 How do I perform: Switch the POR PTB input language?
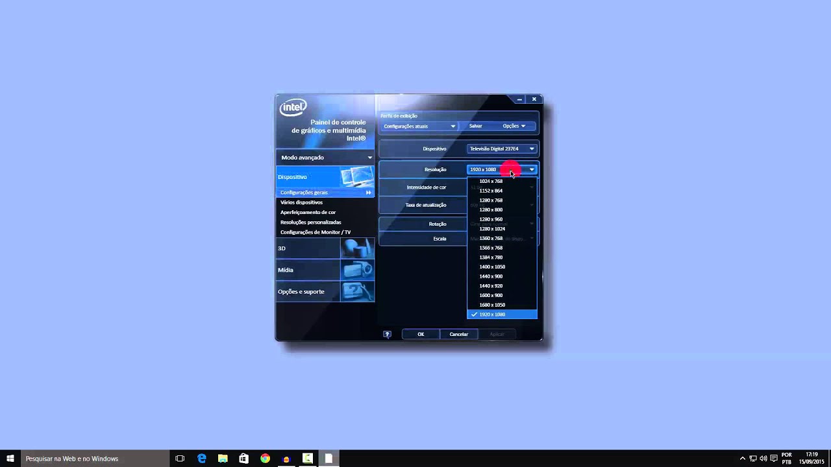coord(787,459)
